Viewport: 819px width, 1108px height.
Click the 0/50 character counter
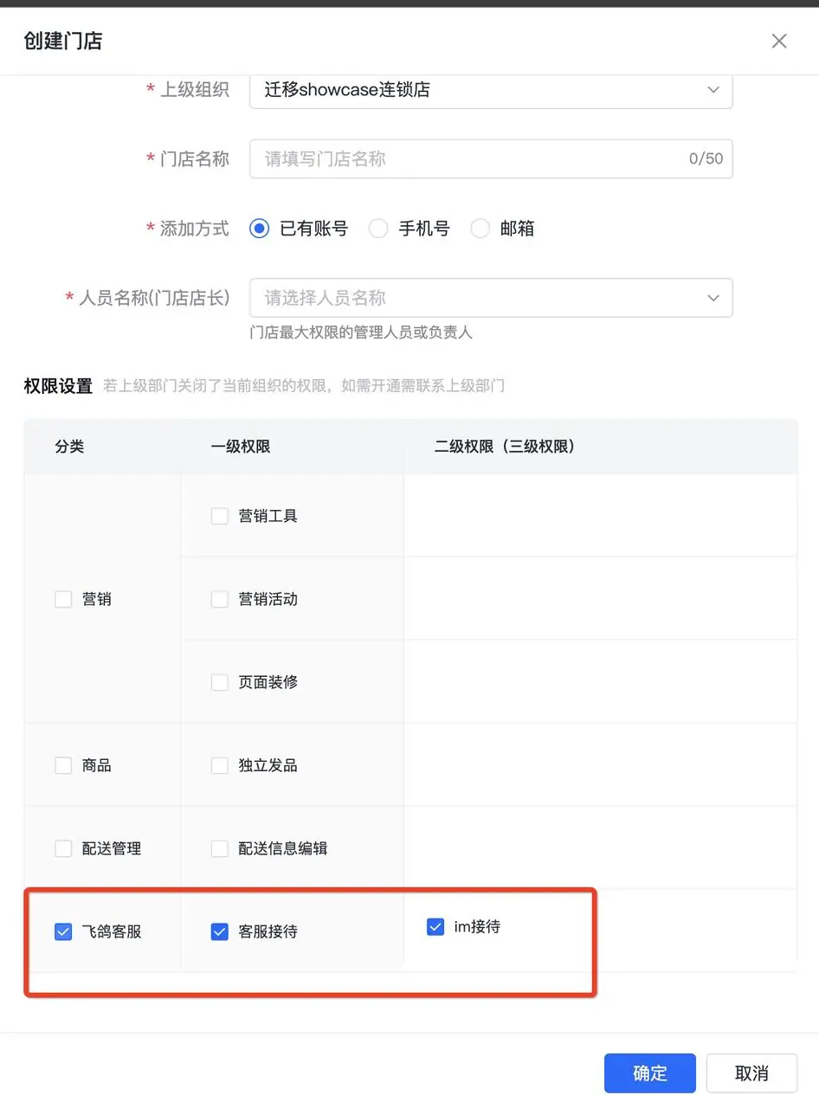706,159
